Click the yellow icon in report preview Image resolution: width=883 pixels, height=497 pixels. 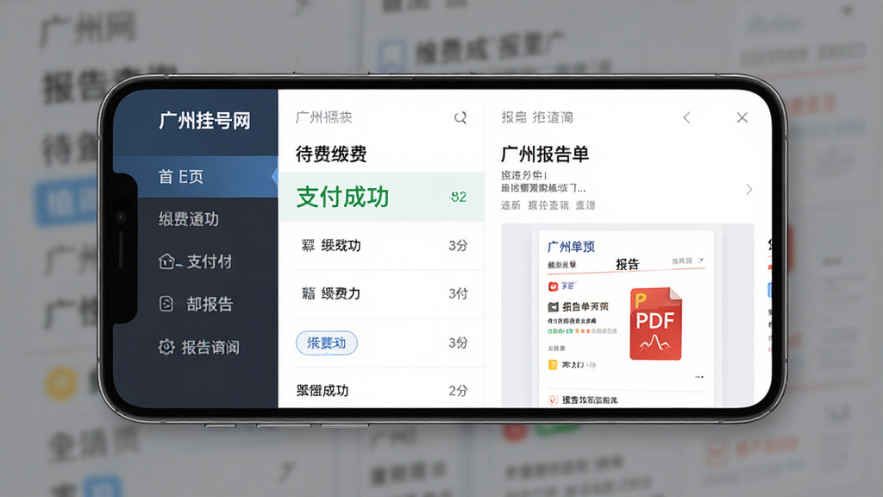[x=553, y=365]
